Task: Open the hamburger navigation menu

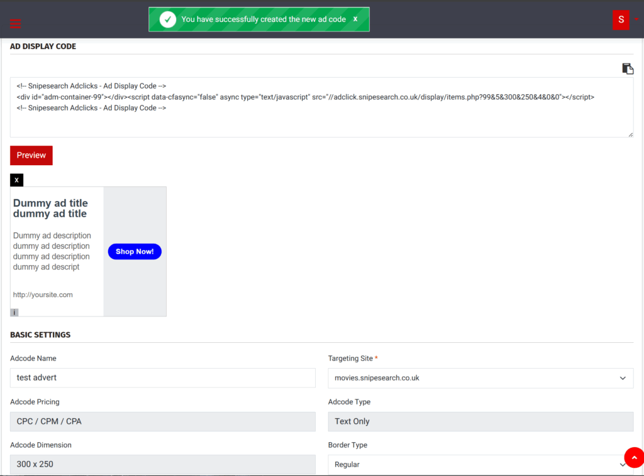Action: (16, 24)
